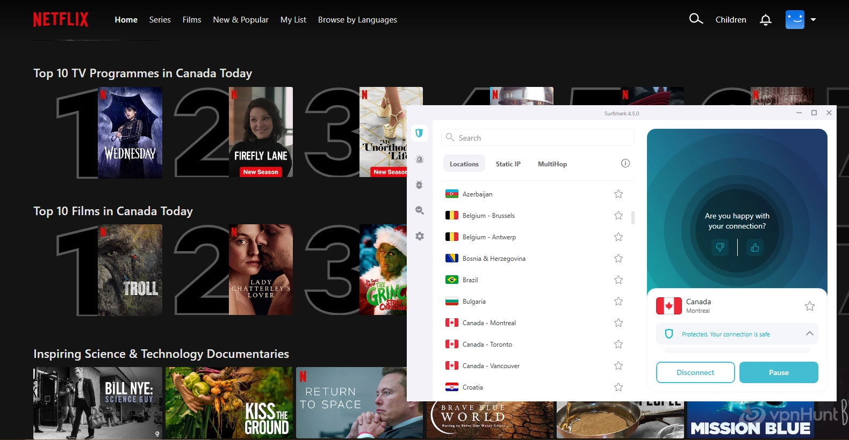Open Surfshark Search magnifier sidebar icon
Image resolution: width=849 pixels, height=440 pixels.
point(420,210)
